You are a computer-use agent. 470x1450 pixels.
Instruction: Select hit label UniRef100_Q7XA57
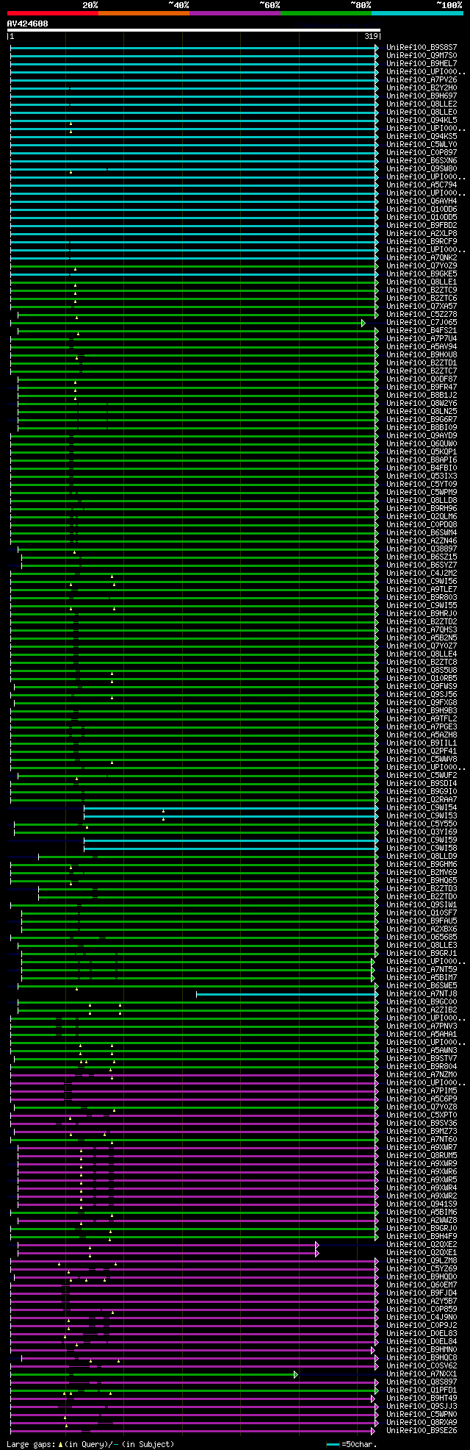(x=422, y=306)
